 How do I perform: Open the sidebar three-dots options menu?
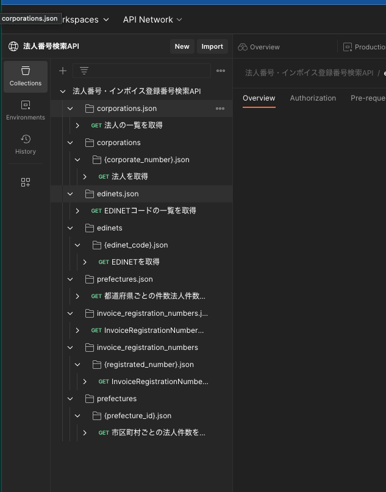221,71
